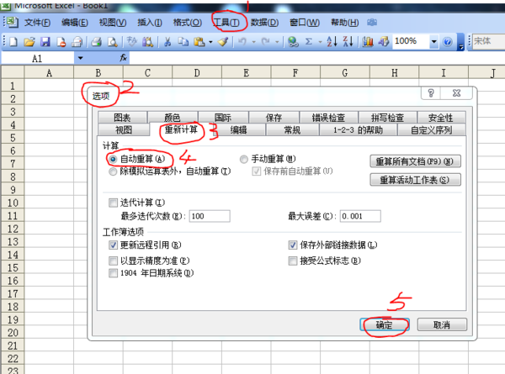Screen dimensions: 505x374
Task: Click the A1 Name Box field
Action: (x=38, y=58)
